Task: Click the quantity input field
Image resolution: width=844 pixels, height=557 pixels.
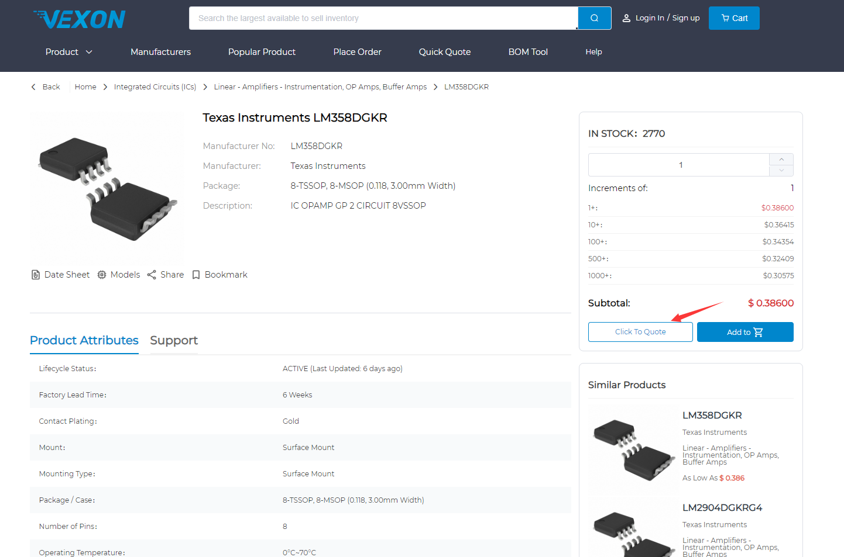Action: (679, 165)
